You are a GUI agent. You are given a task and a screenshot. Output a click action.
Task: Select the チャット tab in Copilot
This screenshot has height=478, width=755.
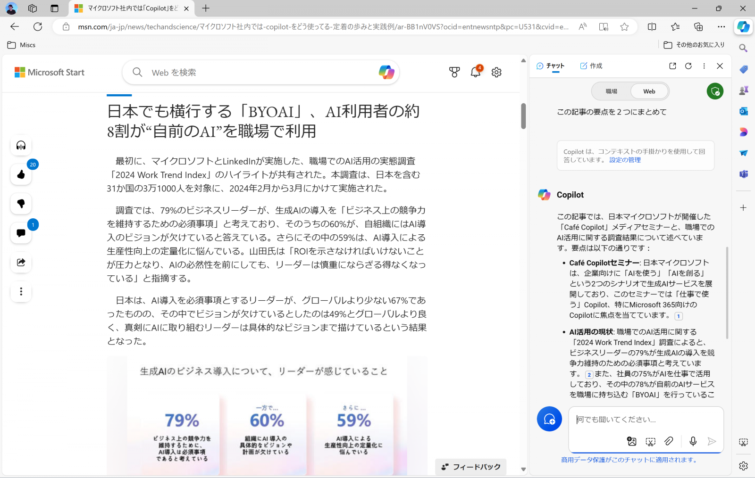click(550, 66)
